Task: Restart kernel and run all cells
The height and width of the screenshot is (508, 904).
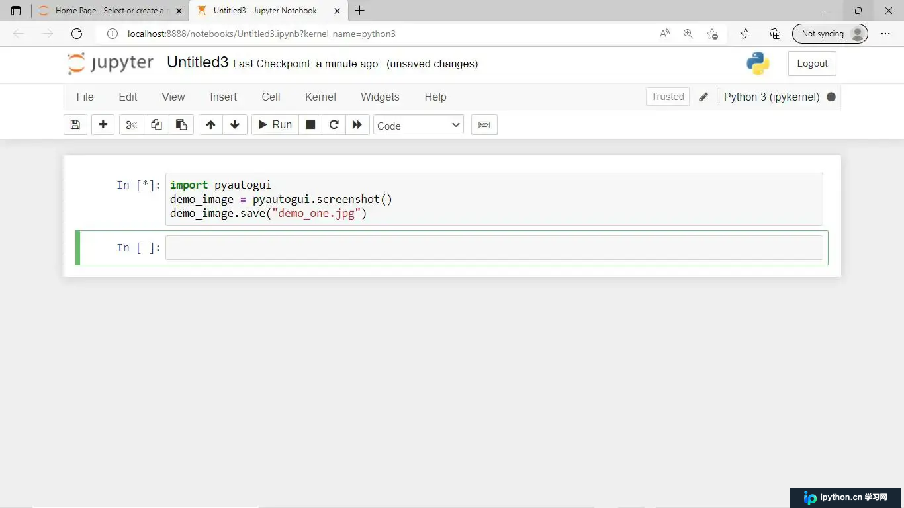Action: [357, 125]
